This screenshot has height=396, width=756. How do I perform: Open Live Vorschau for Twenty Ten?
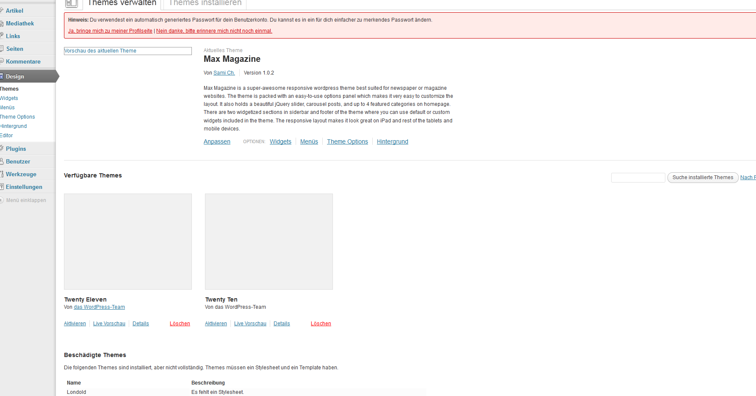[250, 324]
